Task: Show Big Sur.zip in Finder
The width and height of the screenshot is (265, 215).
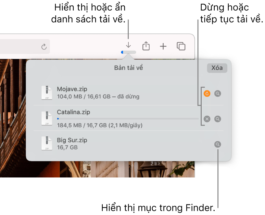Action: tap(218, 144)
